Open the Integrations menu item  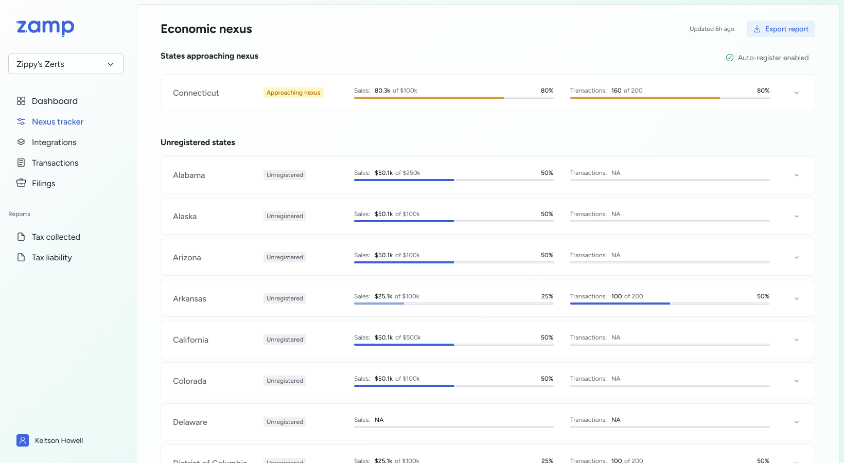click(x=54, y=142)
